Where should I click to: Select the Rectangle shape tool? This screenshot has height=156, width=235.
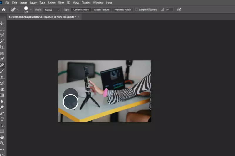click(x=2, y=131)
